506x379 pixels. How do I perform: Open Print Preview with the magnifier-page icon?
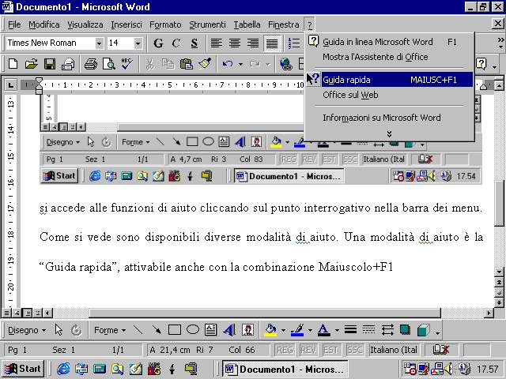pyautogui.click(x=109, y=64)
